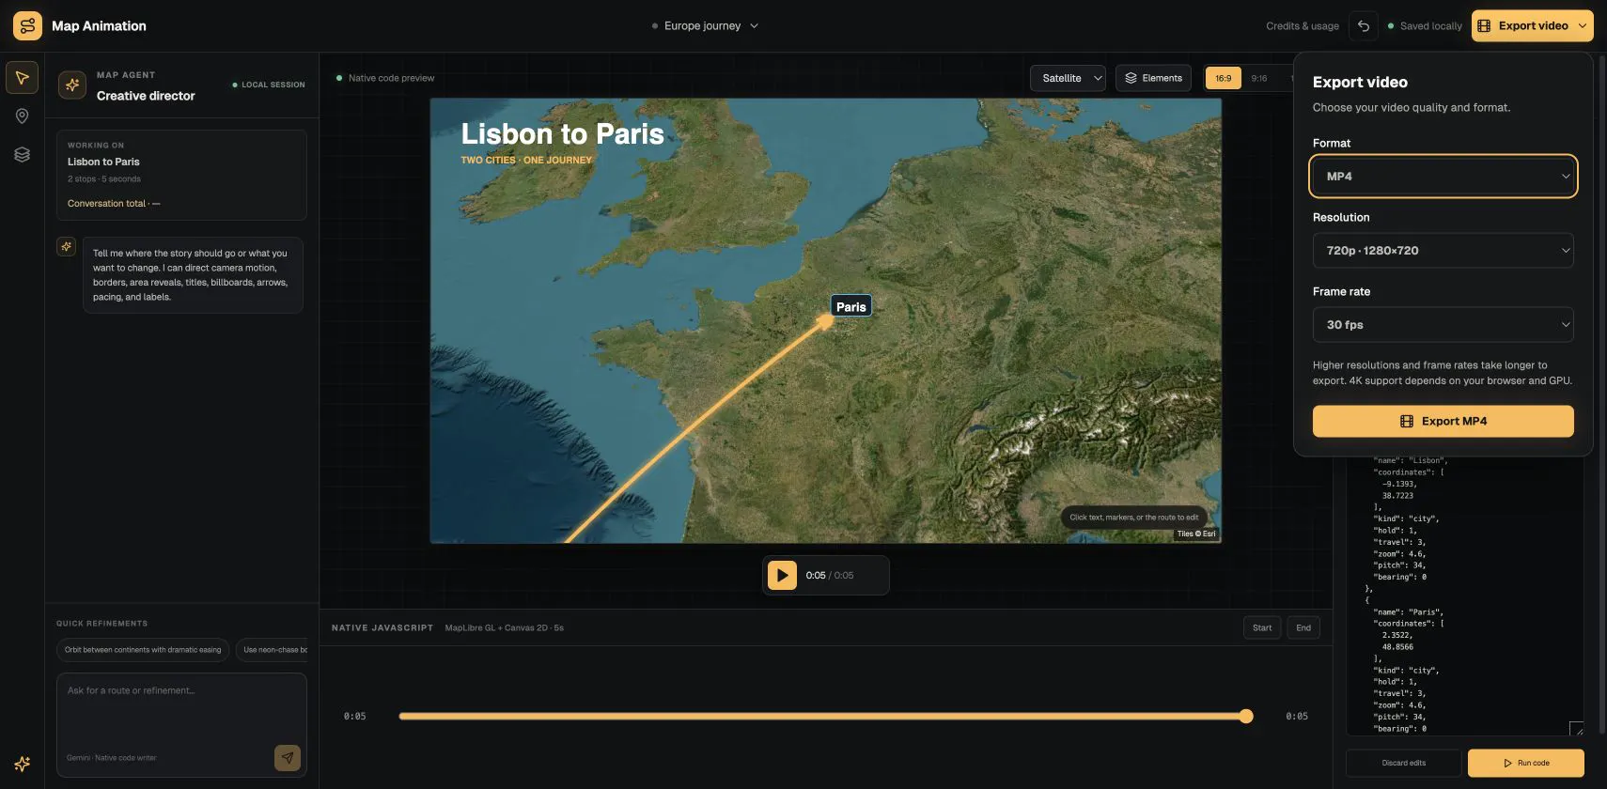This screenshot has width=1607, height=789.
Task: Click the 'Lisbon to Paris' map title text
Action: (x=562, y=134)
